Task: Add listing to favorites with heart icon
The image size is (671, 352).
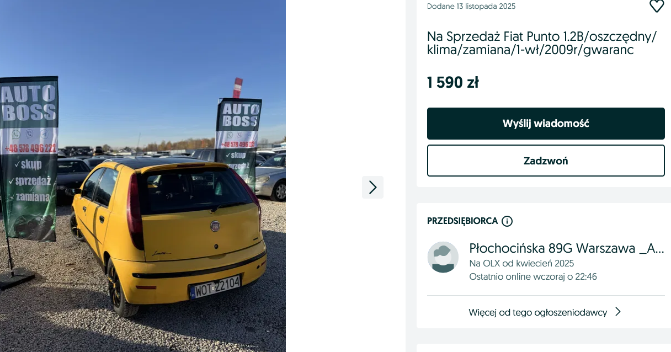Action: pyautogui.click(x=656, y=6)
